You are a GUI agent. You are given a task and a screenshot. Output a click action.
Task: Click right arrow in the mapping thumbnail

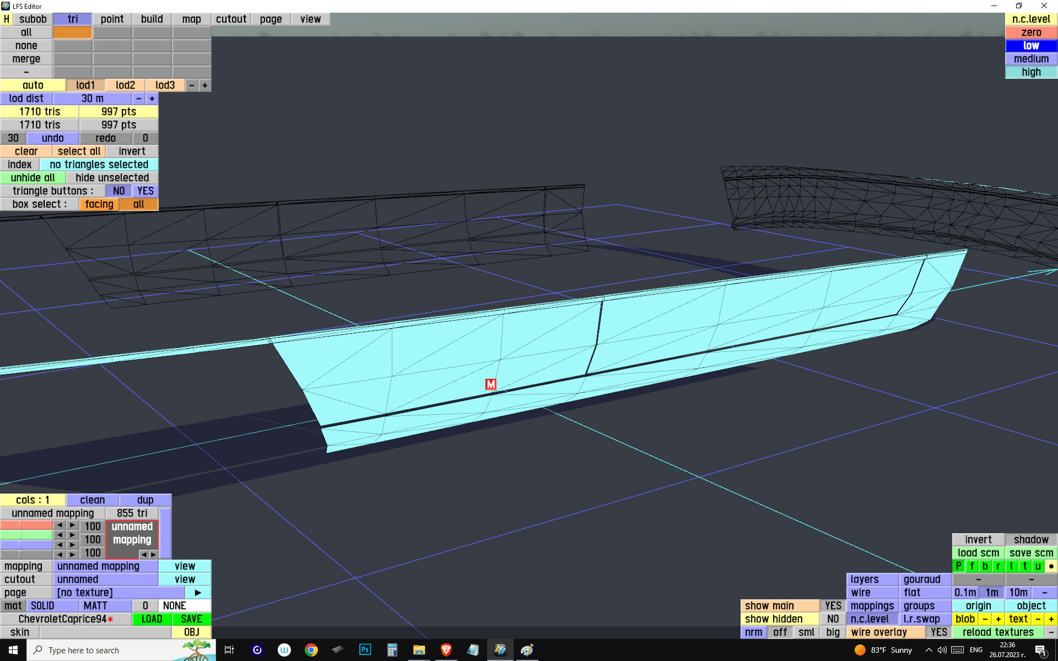pyautogui.click(x=153, y=554)
